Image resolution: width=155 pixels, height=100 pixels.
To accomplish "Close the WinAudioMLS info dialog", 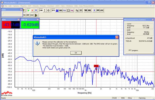I will pyautogui.click(x=117, y=37).
